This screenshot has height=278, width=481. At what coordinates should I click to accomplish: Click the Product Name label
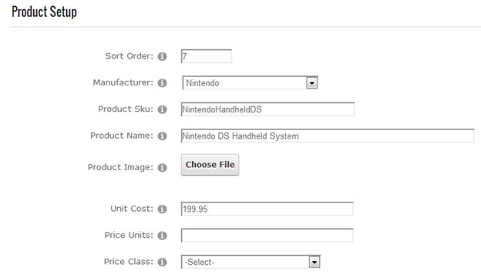click(122, 136)
